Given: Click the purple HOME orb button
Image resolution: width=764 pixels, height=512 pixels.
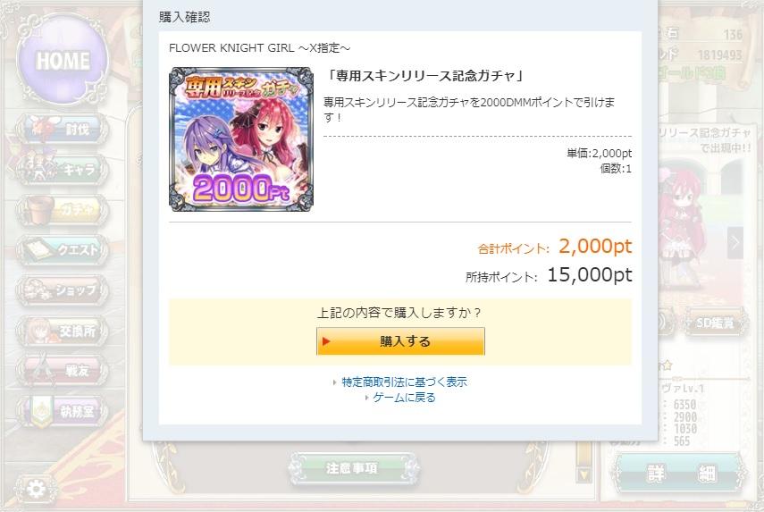Looking at the screenshot, I should (63, 60).
